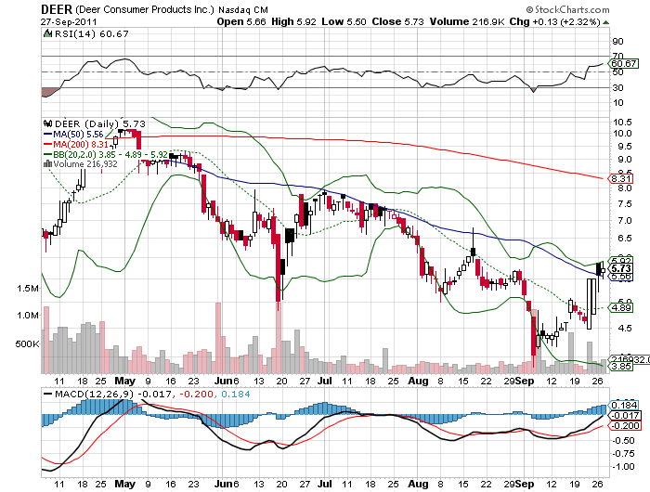Click the May label on price chart axis
The image size is (650, 492).
click(x=124, y=381)
